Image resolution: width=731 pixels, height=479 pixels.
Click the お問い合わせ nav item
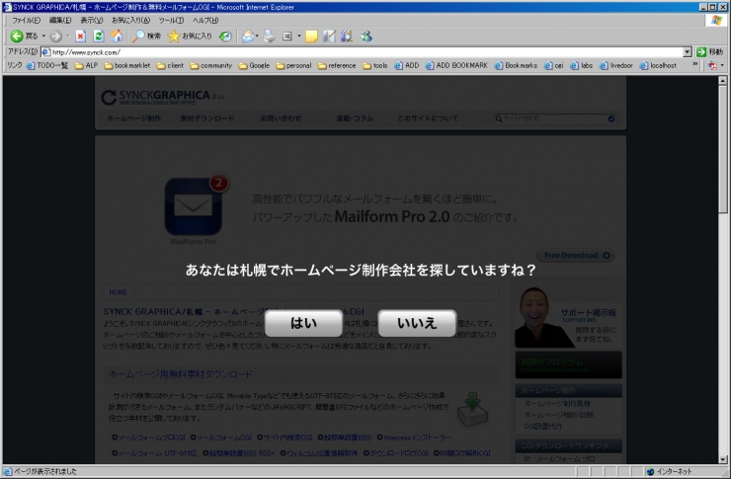281,119
